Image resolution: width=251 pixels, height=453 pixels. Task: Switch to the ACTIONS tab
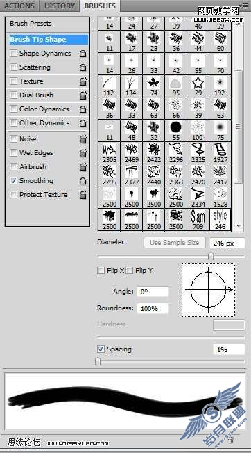coord(19,6)
